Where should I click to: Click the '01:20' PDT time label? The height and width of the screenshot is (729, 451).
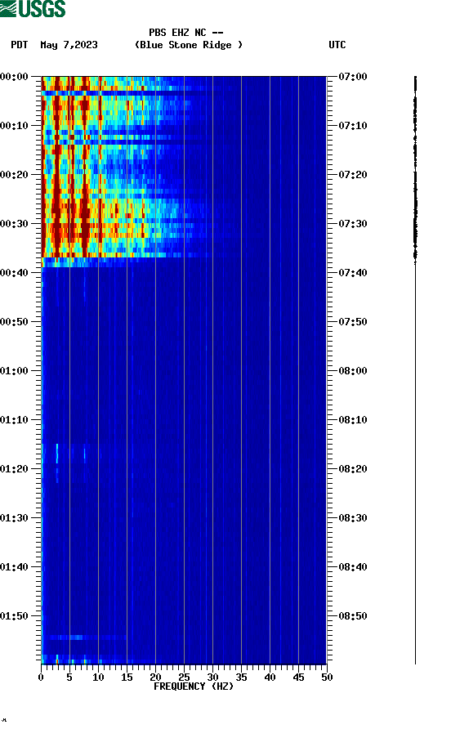[15, 469]
